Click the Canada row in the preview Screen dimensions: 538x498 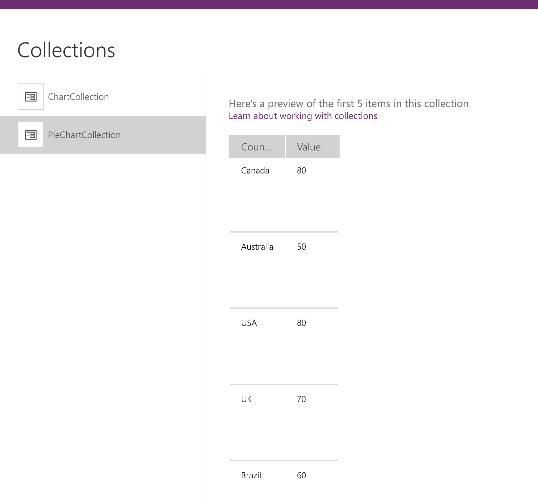coord(255,170)
